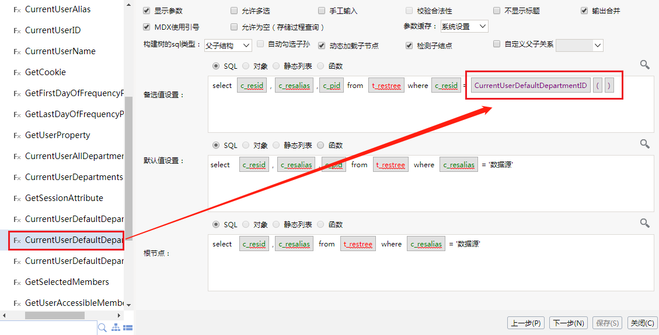659x335 pixels.
Task: Click the horizontal scrollbar right arrow
Action: pos(119,315)
